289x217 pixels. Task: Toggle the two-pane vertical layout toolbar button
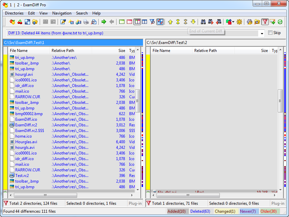click(x=137, y=22)
